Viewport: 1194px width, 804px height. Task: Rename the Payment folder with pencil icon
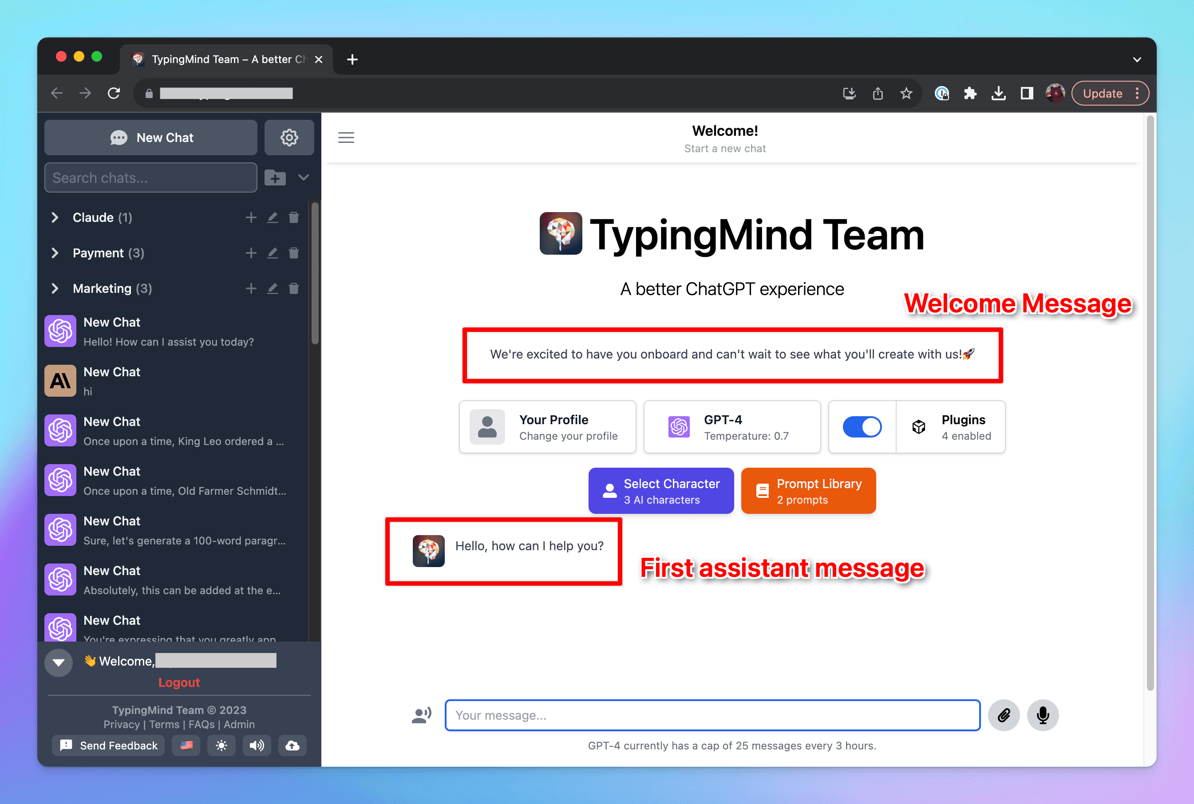[x=273, y=253]
